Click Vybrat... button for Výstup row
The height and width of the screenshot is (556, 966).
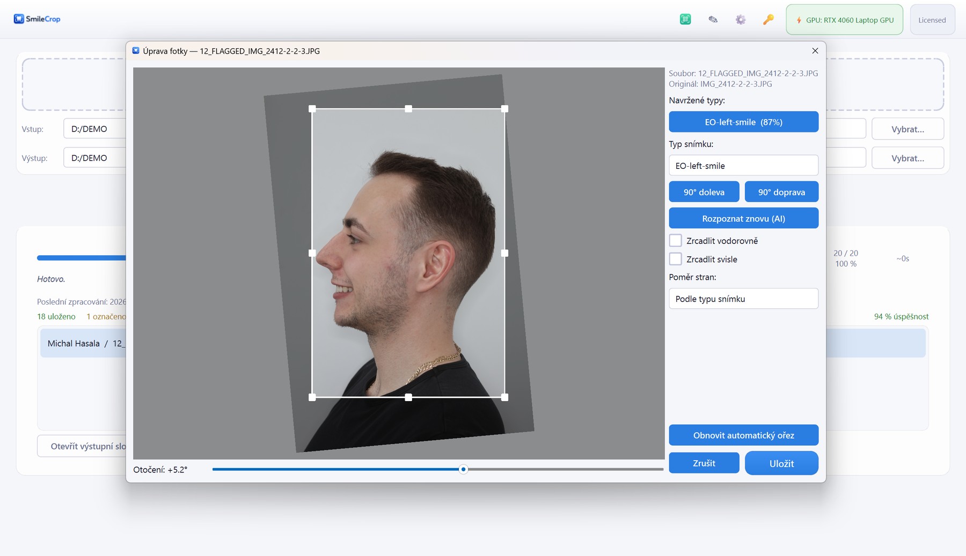click(x=908, y=158)
